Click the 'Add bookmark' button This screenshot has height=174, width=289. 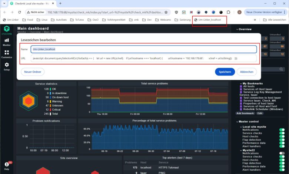(245, 113)
